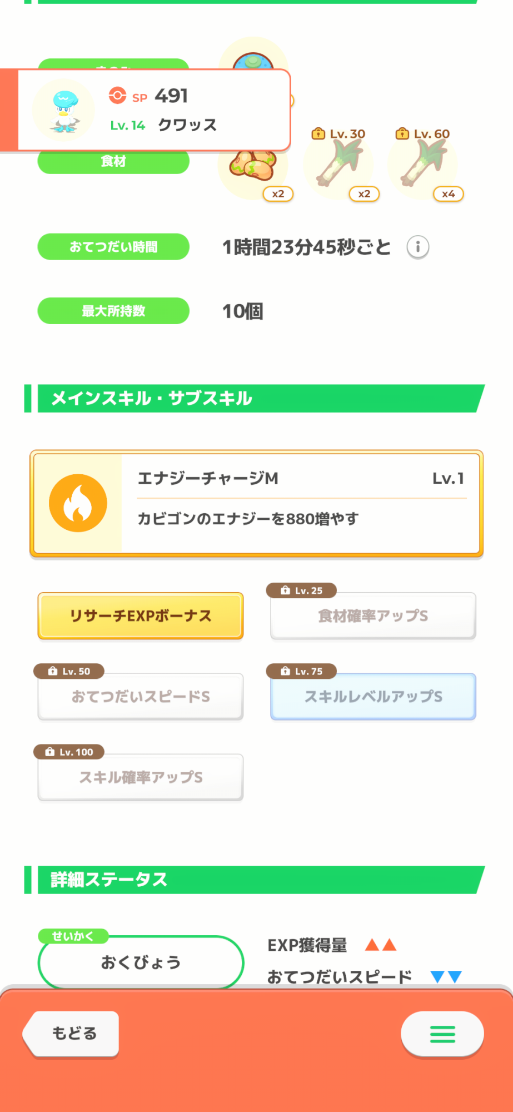Tap the 食材 green label

113,162
